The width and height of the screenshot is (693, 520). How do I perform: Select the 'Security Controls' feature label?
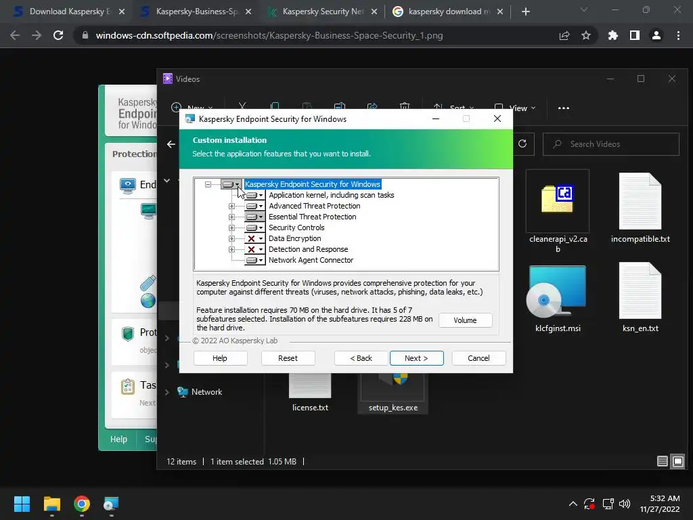[296, 227]
